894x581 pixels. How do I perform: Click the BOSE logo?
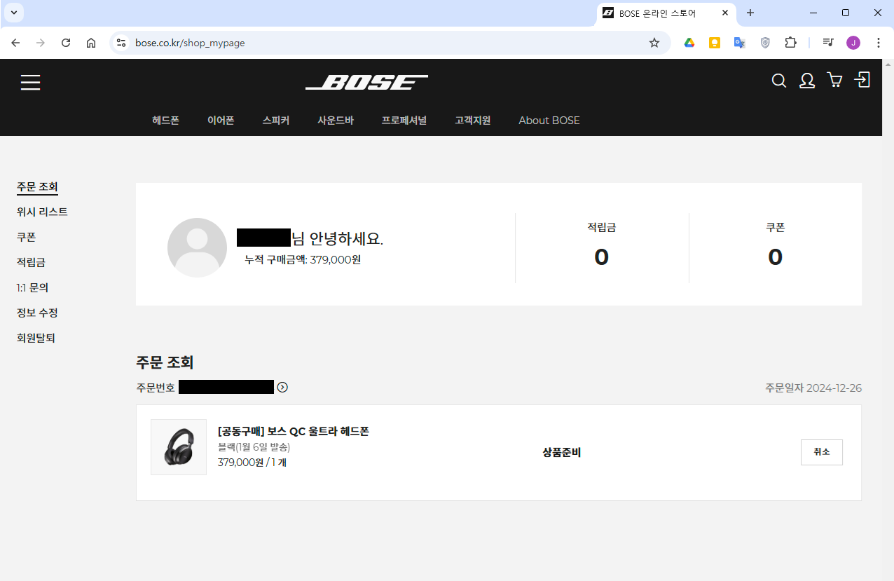click(366, 83)
